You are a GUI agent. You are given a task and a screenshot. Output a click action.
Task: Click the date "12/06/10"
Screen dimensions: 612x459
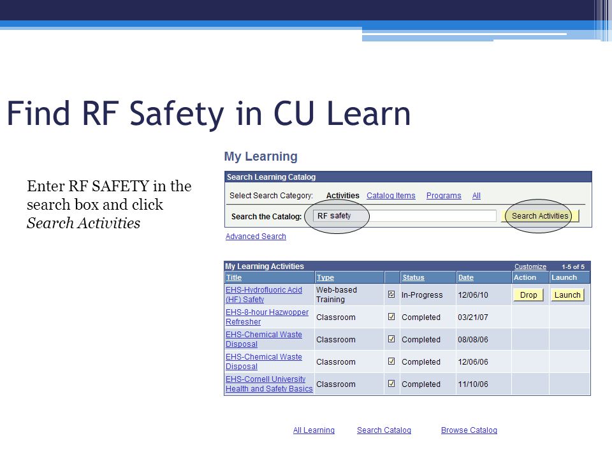(473, 295)
